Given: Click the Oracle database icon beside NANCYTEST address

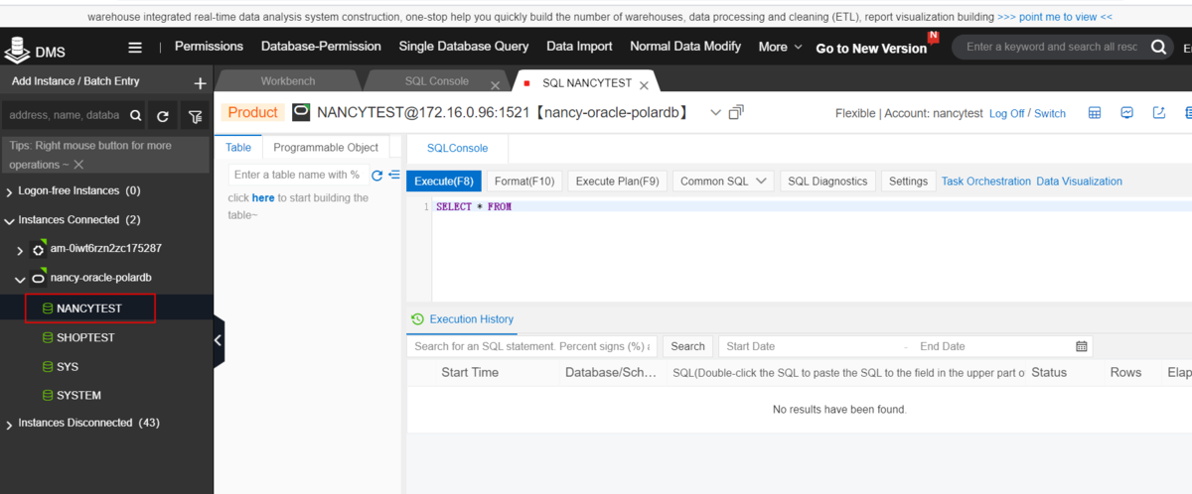Looking at the screenshot, I should pyautogui.click(x=301, y=113).
